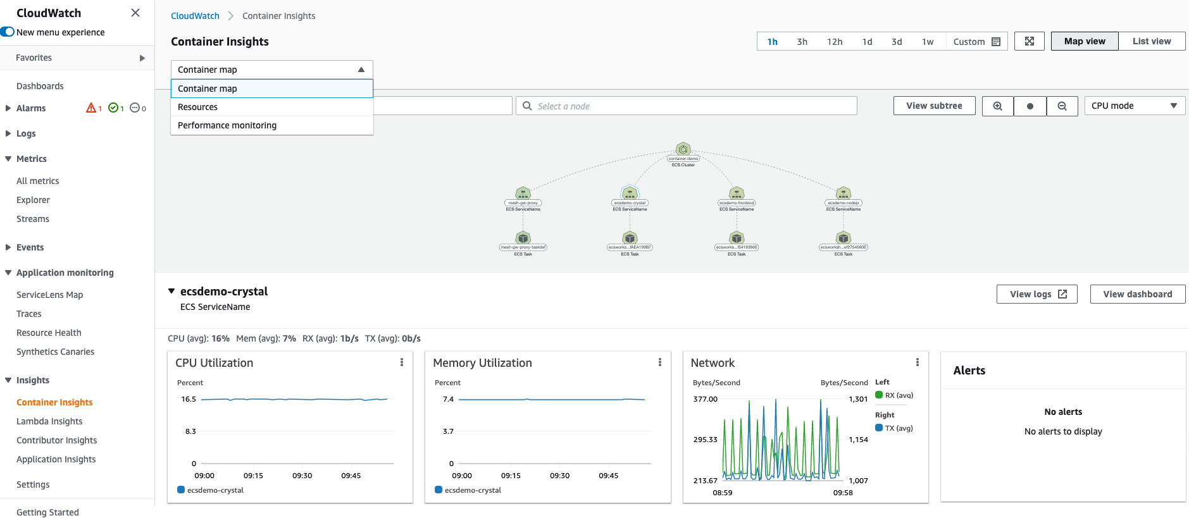Select the mesh-gw-proxy-taskdef ECS Task node
This screenshot has width=1189, height=518.
pos(523,238)
